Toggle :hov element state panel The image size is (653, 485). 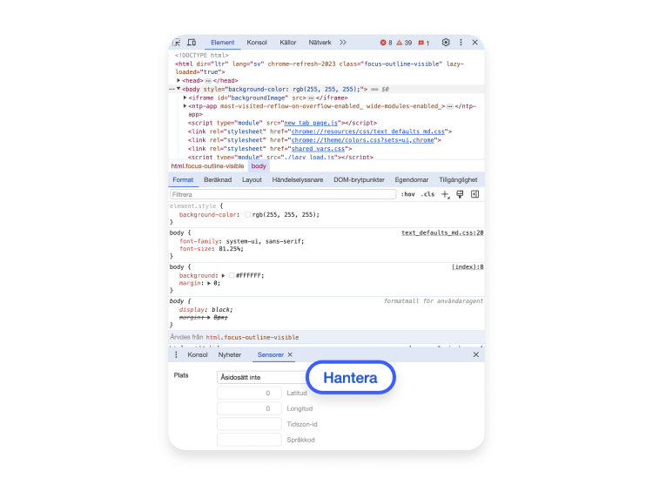[407, 194]
